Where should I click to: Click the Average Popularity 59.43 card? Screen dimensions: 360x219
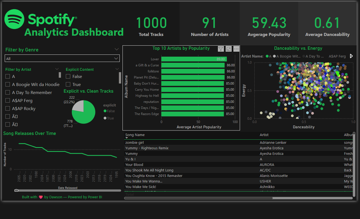click(269, 27)
